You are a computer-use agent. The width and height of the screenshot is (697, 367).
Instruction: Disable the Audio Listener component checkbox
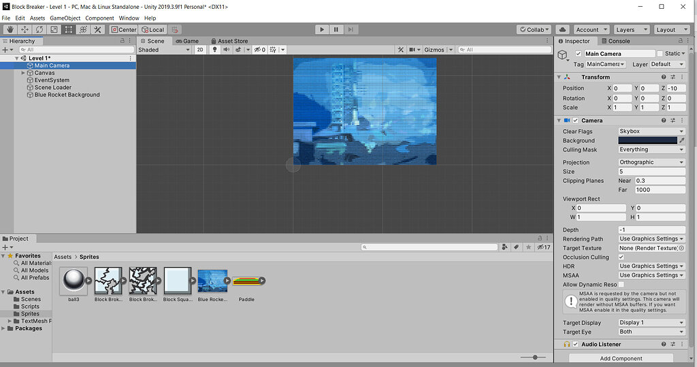[576, 344]
